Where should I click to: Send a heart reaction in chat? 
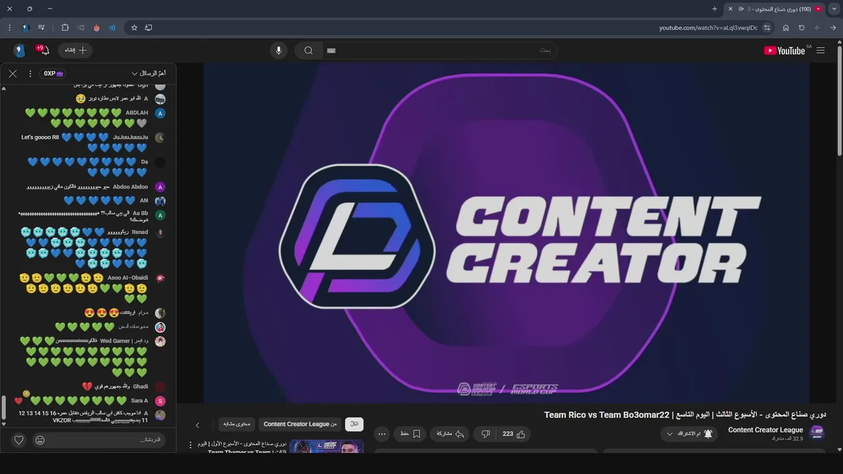[x=19, y=440]
